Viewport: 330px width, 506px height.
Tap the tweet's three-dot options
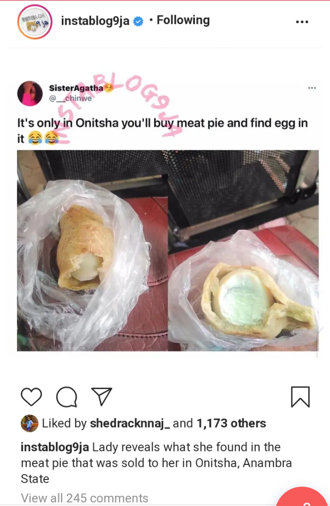[x=312, y=88]
